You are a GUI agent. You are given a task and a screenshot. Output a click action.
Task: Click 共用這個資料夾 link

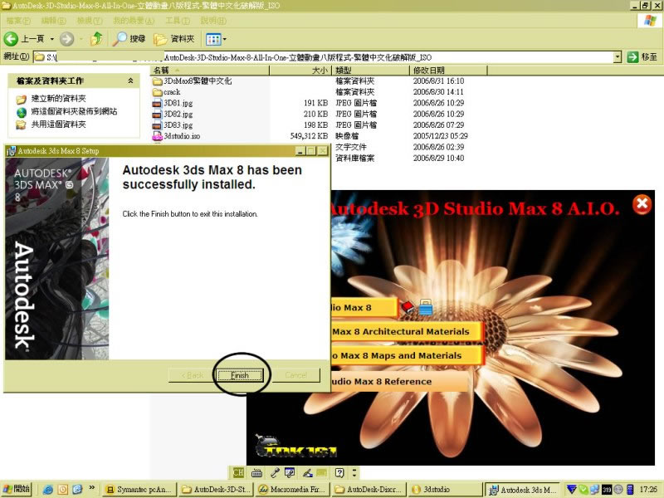coord(58,124)
